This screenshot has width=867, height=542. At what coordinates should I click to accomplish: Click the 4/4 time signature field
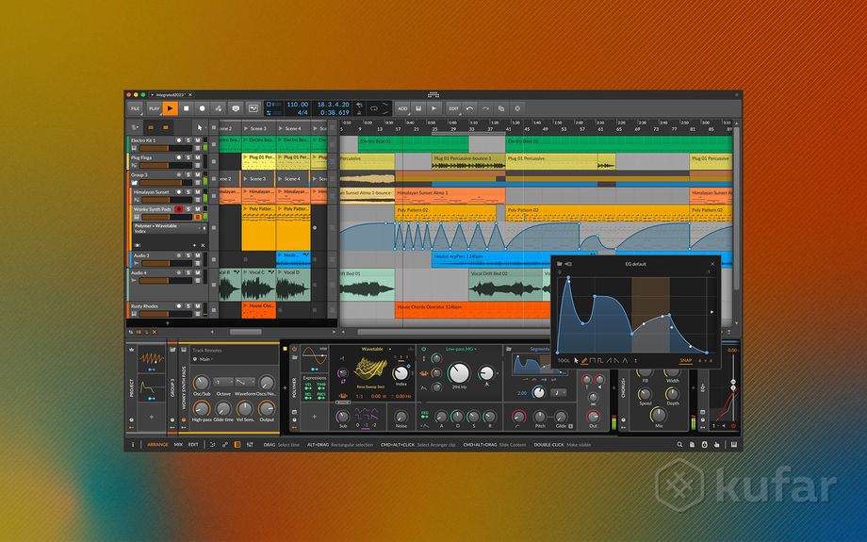coord(303,113)
